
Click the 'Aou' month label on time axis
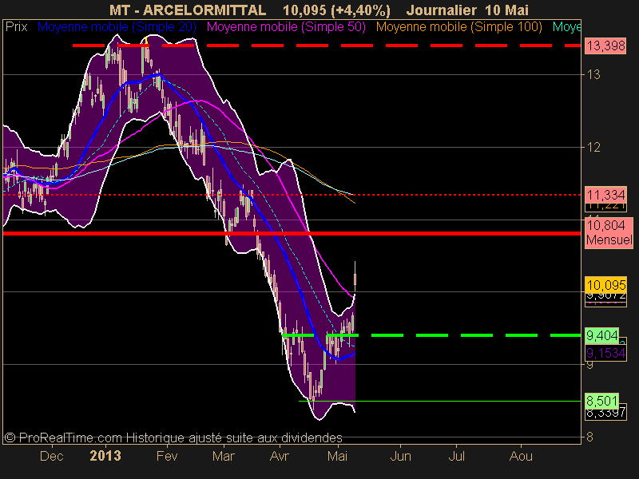[x=521, y=456]
